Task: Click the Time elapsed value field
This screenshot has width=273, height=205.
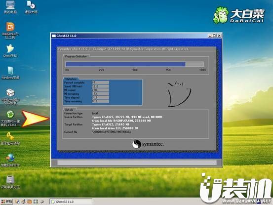Action: [100, 97]
